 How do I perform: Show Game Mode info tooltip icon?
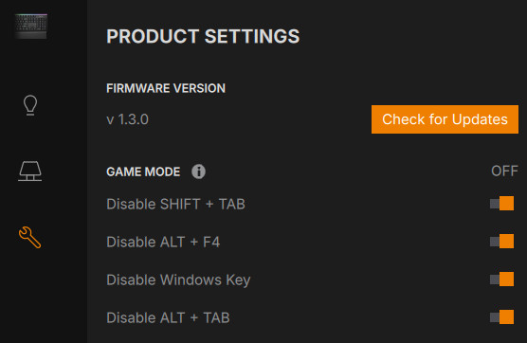(x=198, y=171)
